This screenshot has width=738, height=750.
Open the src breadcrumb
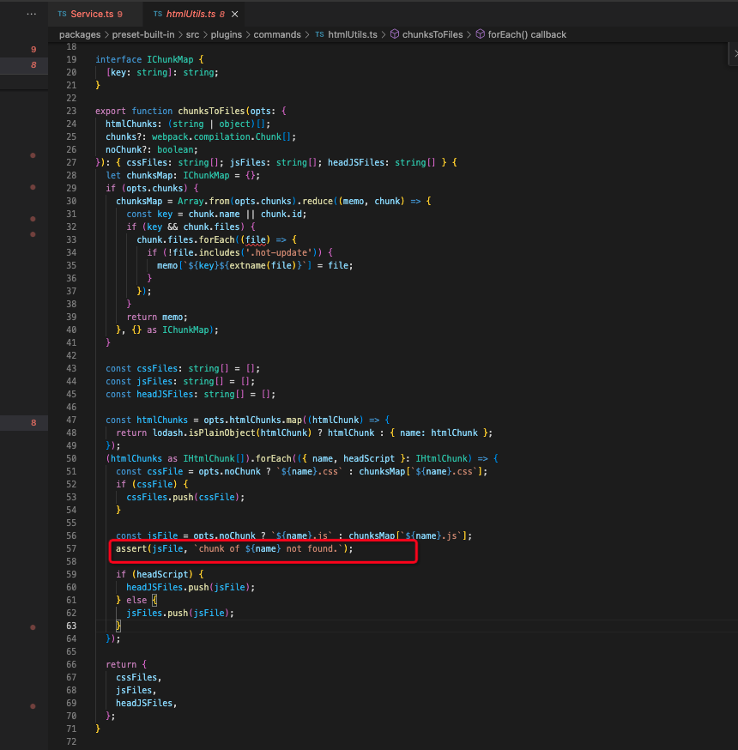(192, 34)
